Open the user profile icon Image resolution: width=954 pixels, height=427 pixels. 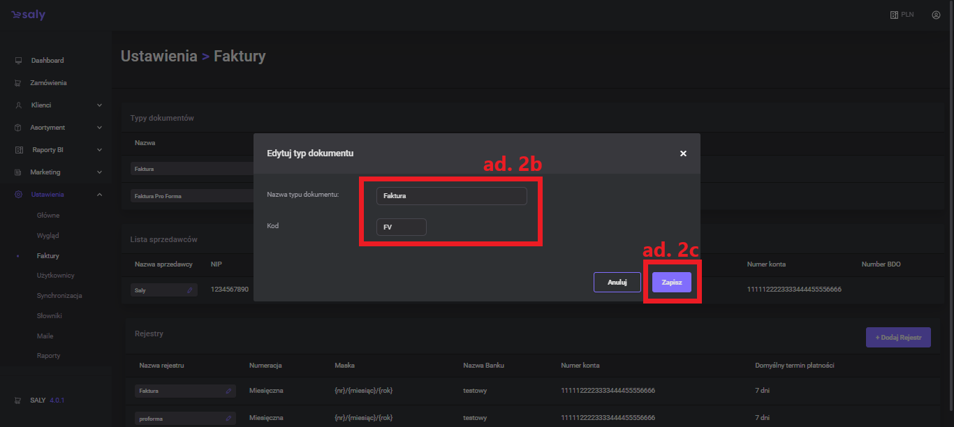(x=936, y=15)
